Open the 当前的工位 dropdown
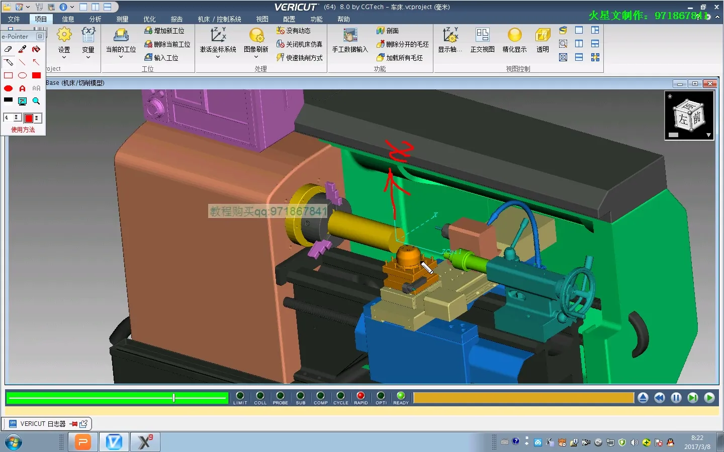The width and height of the screenshot is (724, 452). click(x=121, y=57)
